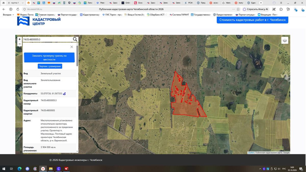The width and height of the screenshot is (306, 172).
Task: Open the Система ГАРАНТ bookmark
Action: coord(179,15)
